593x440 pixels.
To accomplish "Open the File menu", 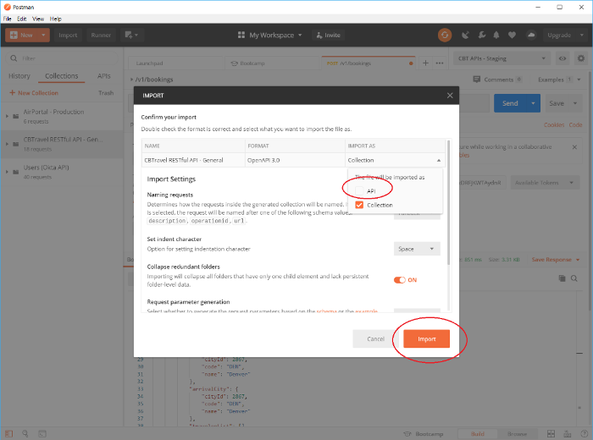I will point(7,19).
